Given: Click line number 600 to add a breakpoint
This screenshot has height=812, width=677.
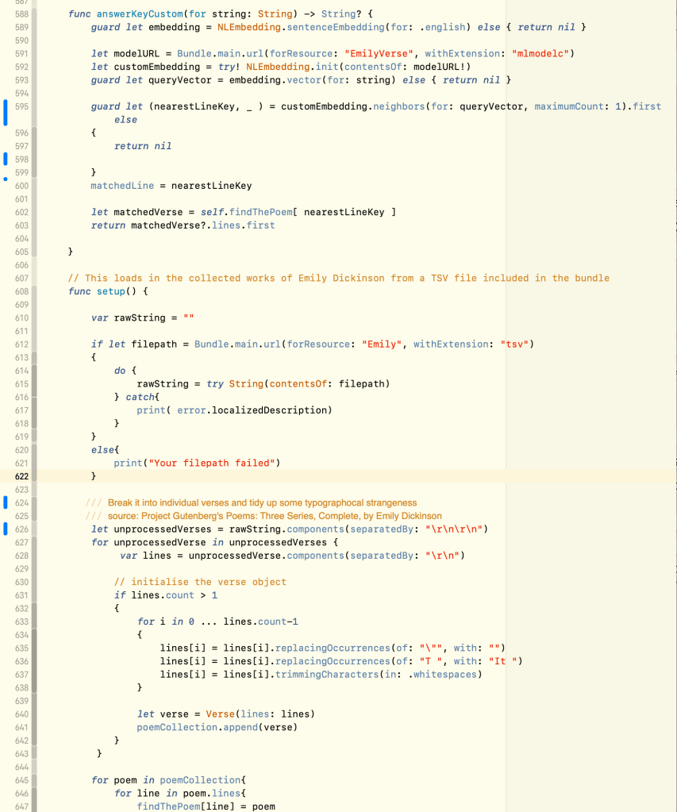Looking at the screenshot, I should click(21, 186).
